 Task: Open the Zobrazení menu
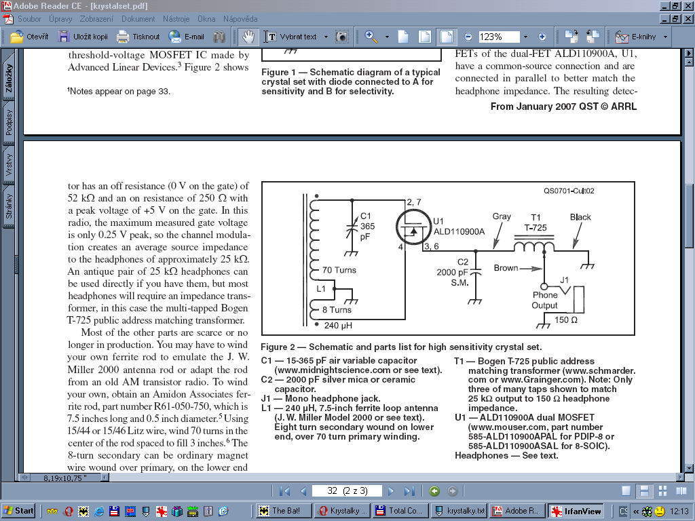point(96,19)
